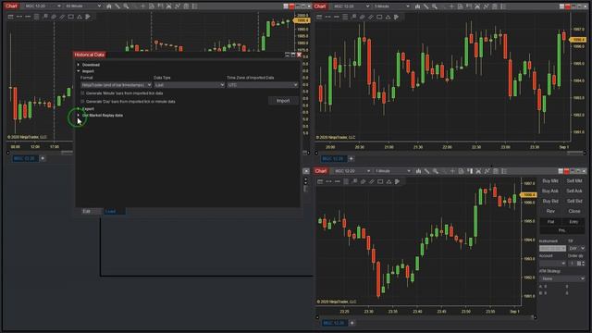Viewport: 592px width, 333px height.
Task: Select drawing tools pencil in top-right chart
Action: point(425,6)
